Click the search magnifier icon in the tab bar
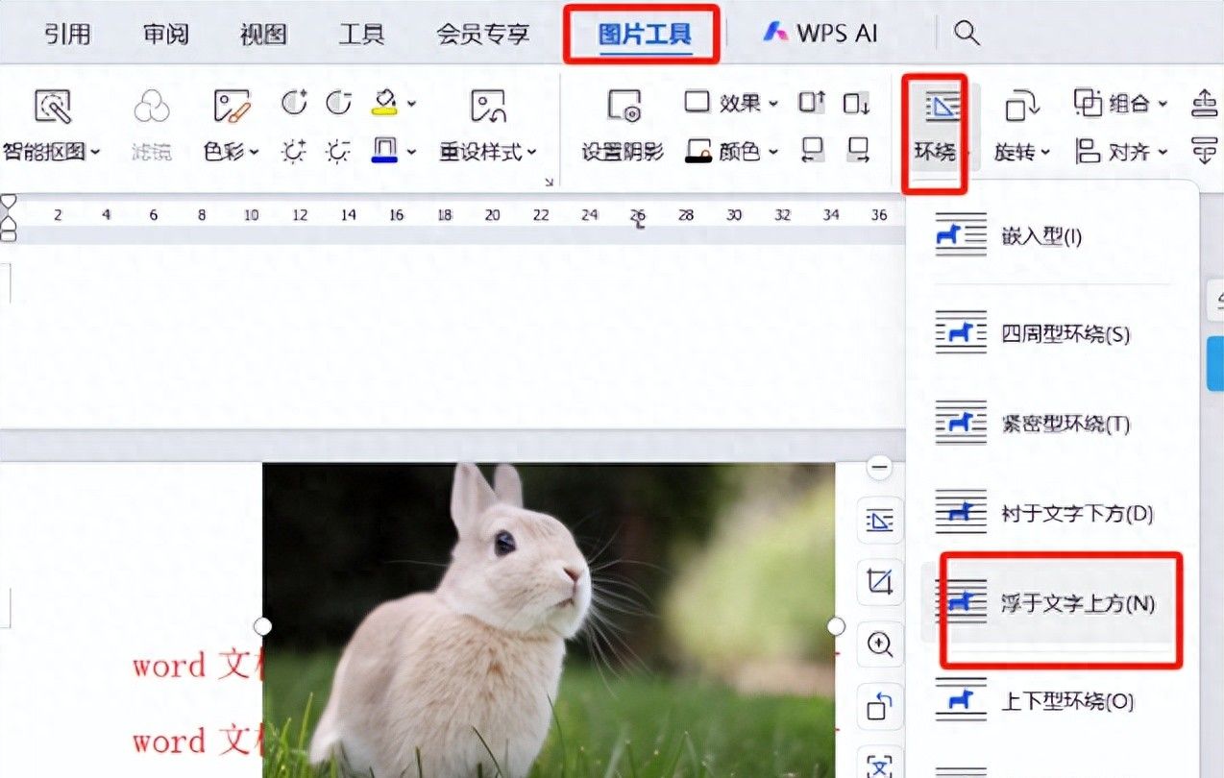Screen dimensions: 1224x778 pos(967,34)
